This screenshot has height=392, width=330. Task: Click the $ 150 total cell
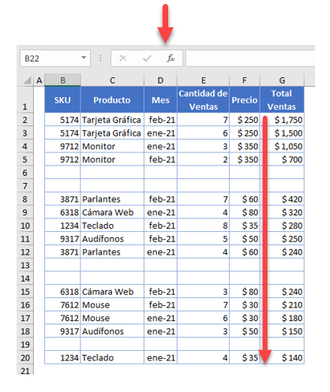click(x=282, y=331)
